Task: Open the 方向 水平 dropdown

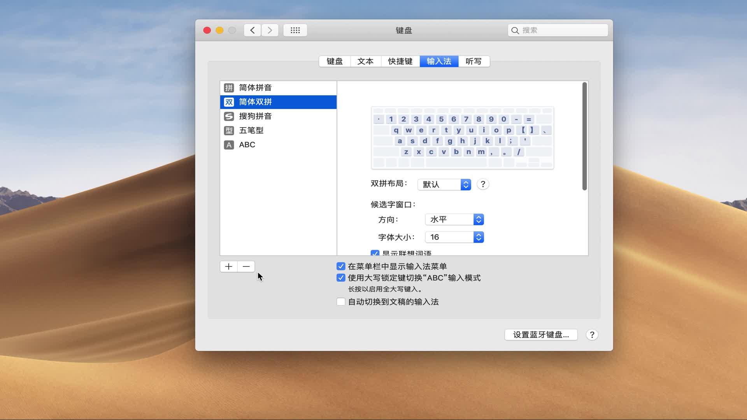Action: [x=454, y=219]
